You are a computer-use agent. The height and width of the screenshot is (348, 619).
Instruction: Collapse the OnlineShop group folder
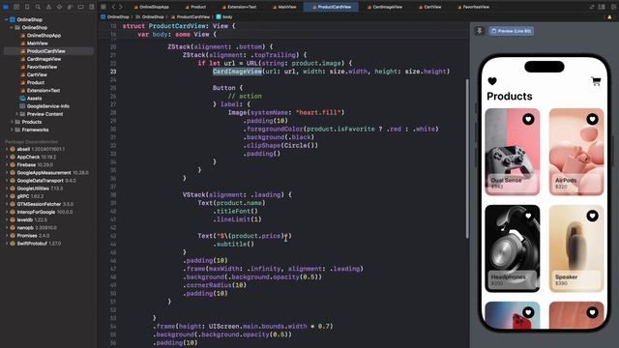pyautogui.click(x=12, y=28)
